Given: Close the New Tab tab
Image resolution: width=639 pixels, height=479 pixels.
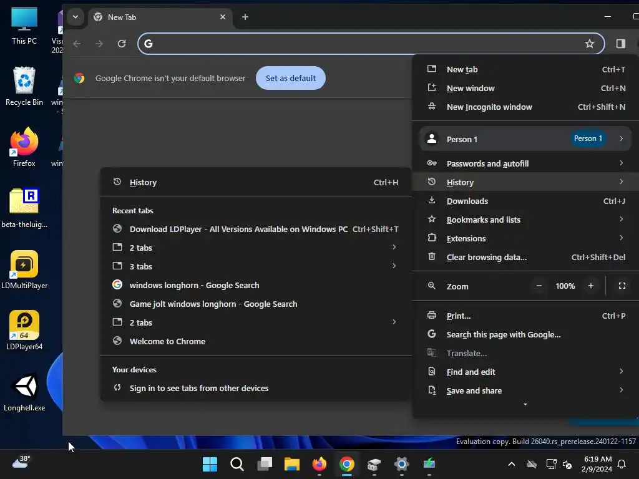Looking at the screenshot, I should coord(223,17).
